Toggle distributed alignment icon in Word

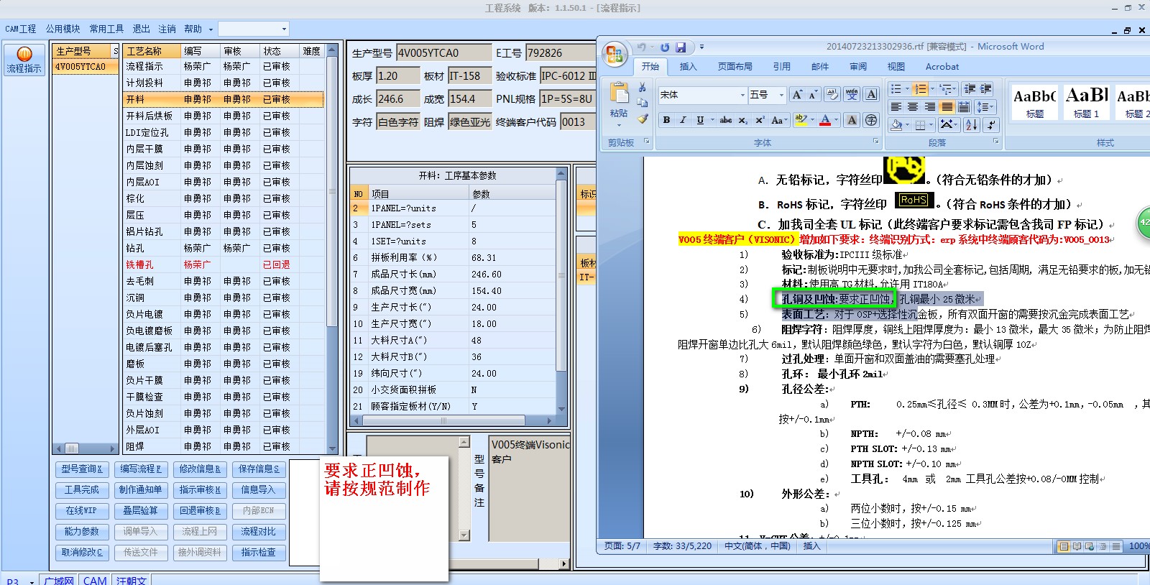(x=963, y=107)
